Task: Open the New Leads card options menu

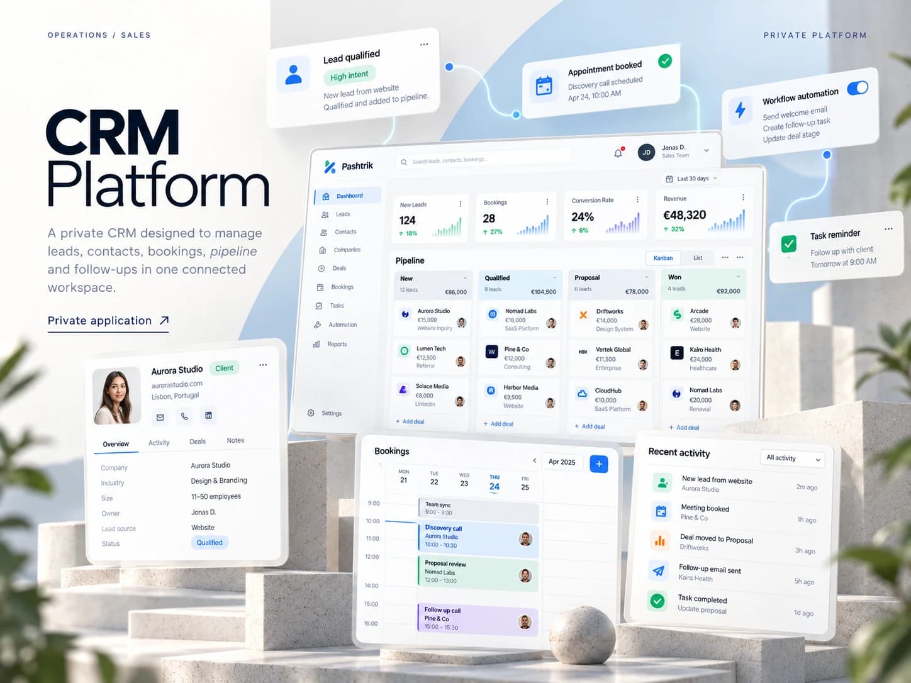Action: tap(461, 204)
